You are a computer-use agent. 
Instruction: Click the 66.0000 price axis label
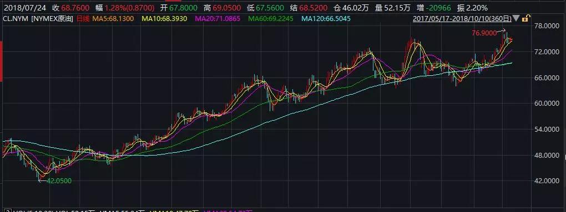click(547, 77)
